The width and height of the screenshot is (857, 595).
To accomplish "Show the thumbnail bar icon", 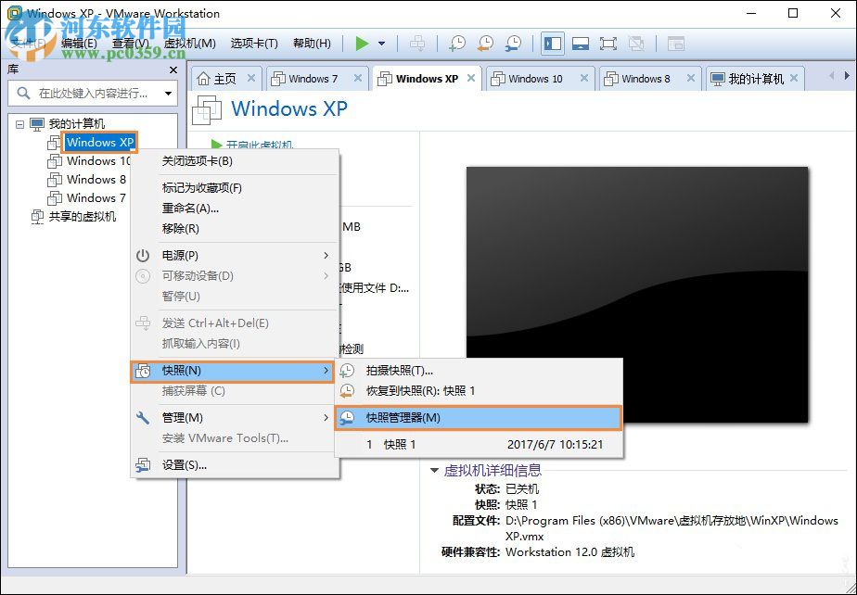I will (x=582, y=43).
